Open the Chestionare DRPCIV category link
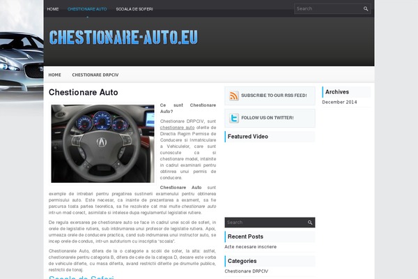 (x=247, y=271)
